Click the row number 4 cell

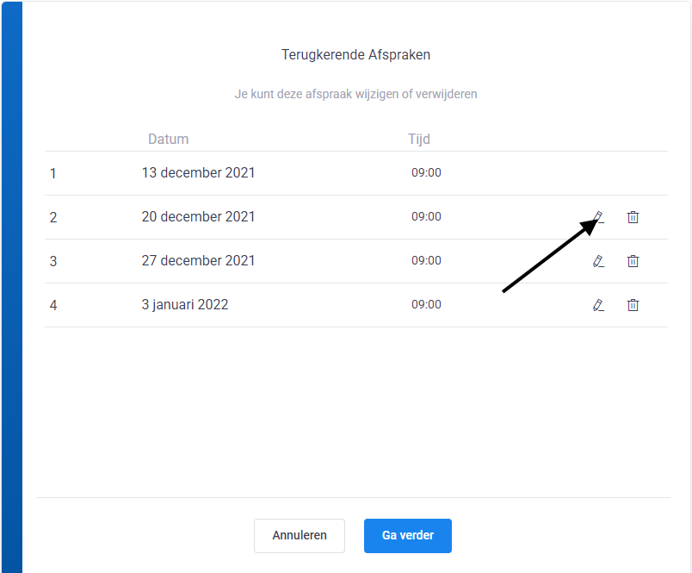tap(53, 305)
